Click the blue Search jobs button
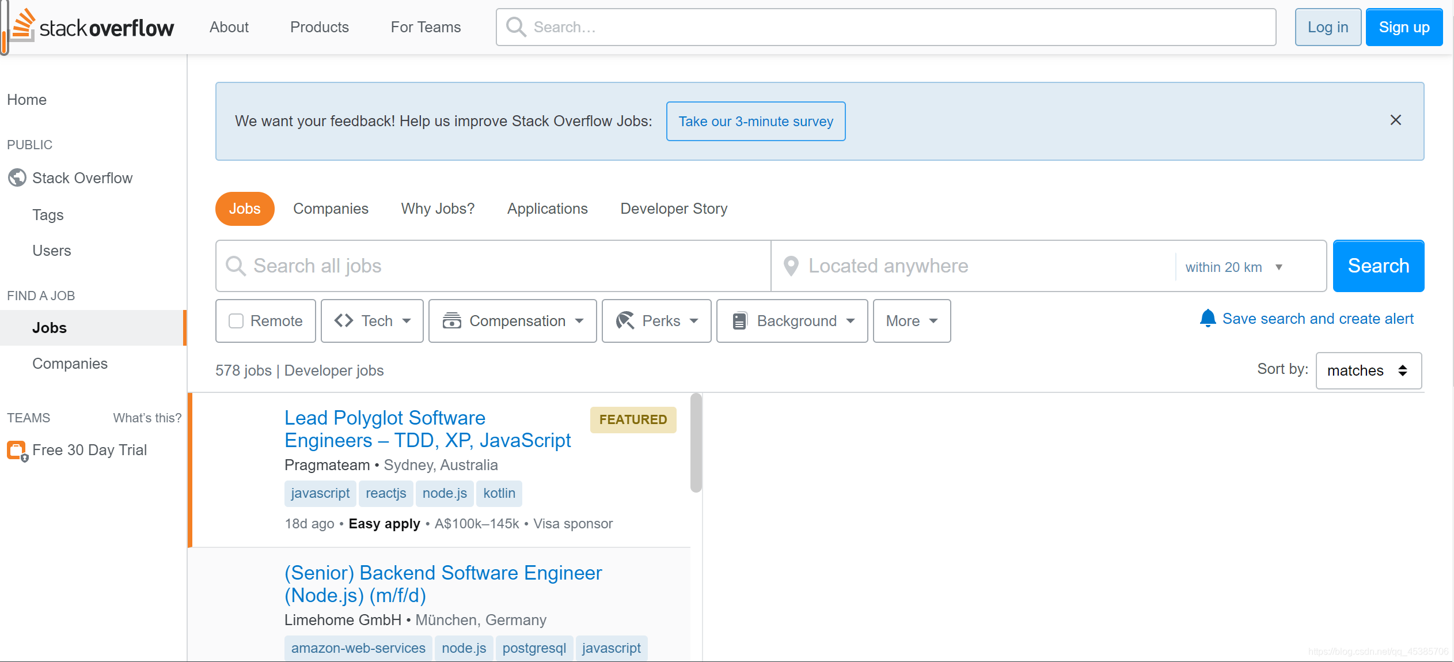The width and height of the screenshot is (1454, 662). [1378, 266]
